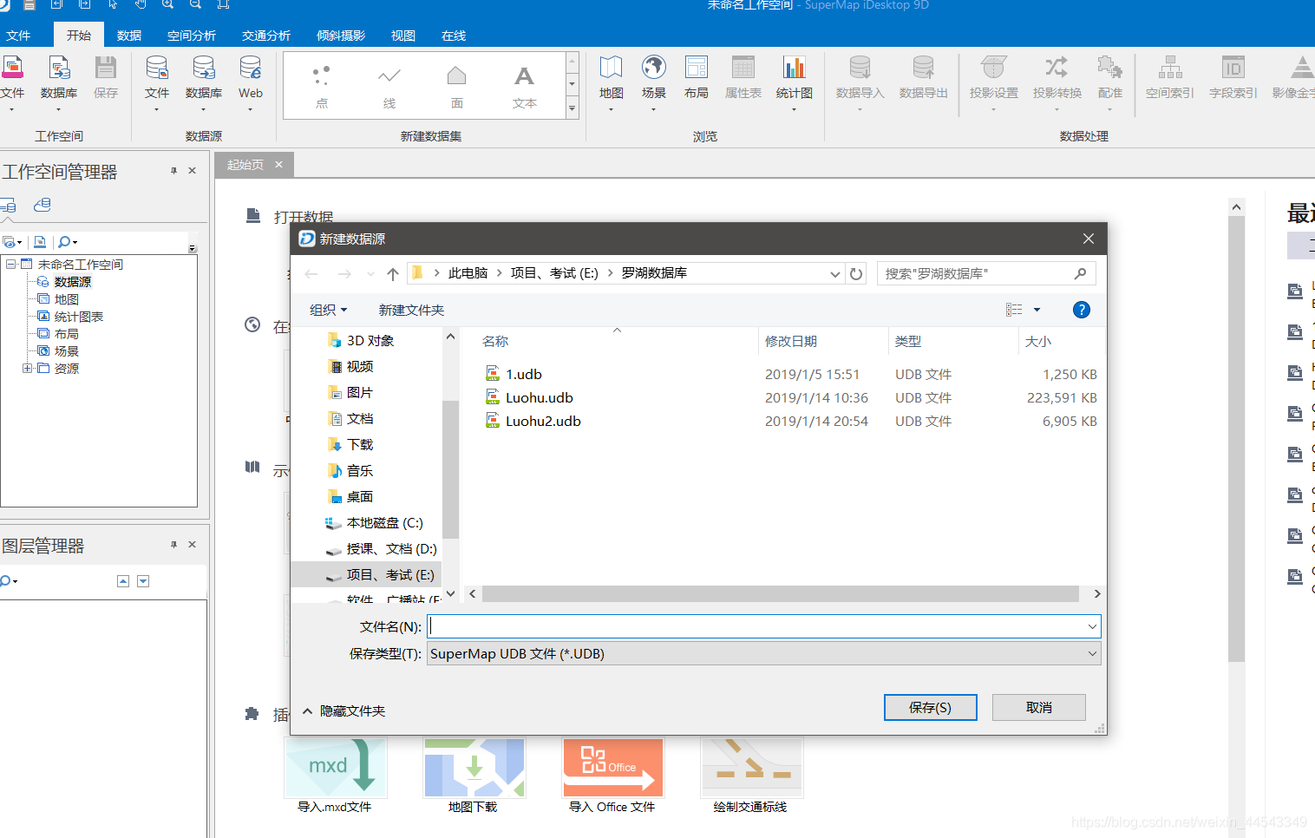
Task: Switch to the 数据 ribbon tab
Action: tap(129, 36)
